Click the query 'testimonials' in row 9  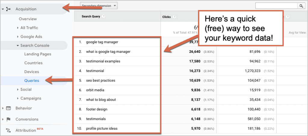click(x=96, y=119)
